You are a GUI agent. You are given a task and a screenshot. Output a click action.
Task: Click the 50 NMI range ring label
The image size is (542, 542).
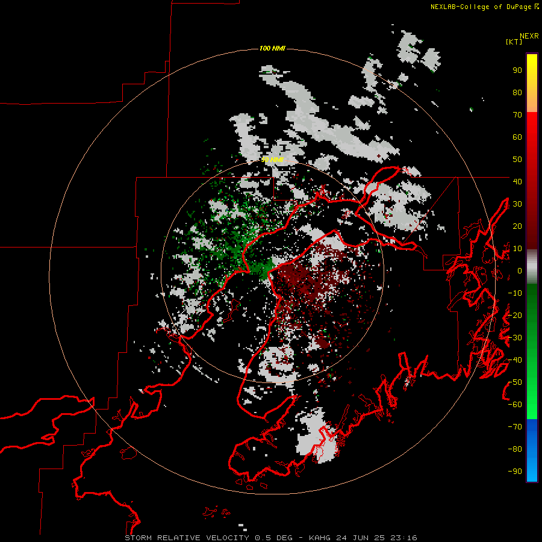point(272,160)
